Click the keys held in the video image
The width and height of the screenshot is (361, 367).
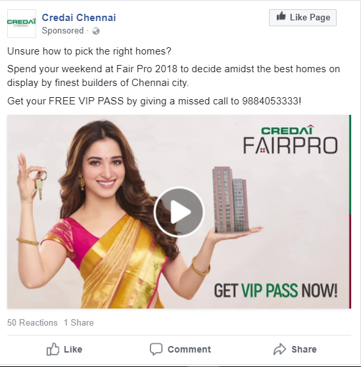pyautogui.click(x=40, y=185)
